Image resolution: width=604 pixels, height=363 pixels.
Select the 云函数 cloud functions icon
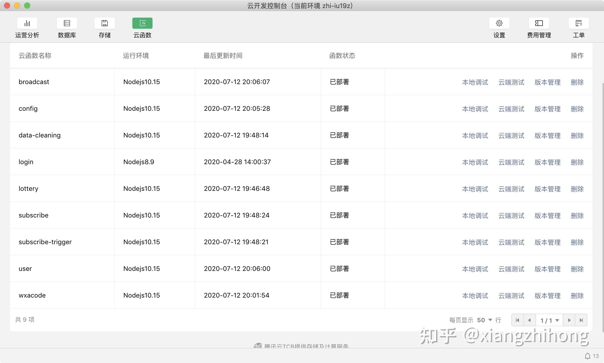point(142,23)
